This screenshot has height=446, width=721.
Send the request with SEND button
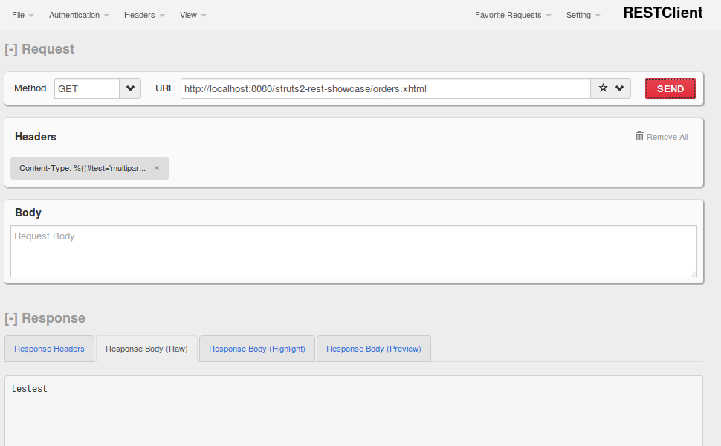[670, 88]
